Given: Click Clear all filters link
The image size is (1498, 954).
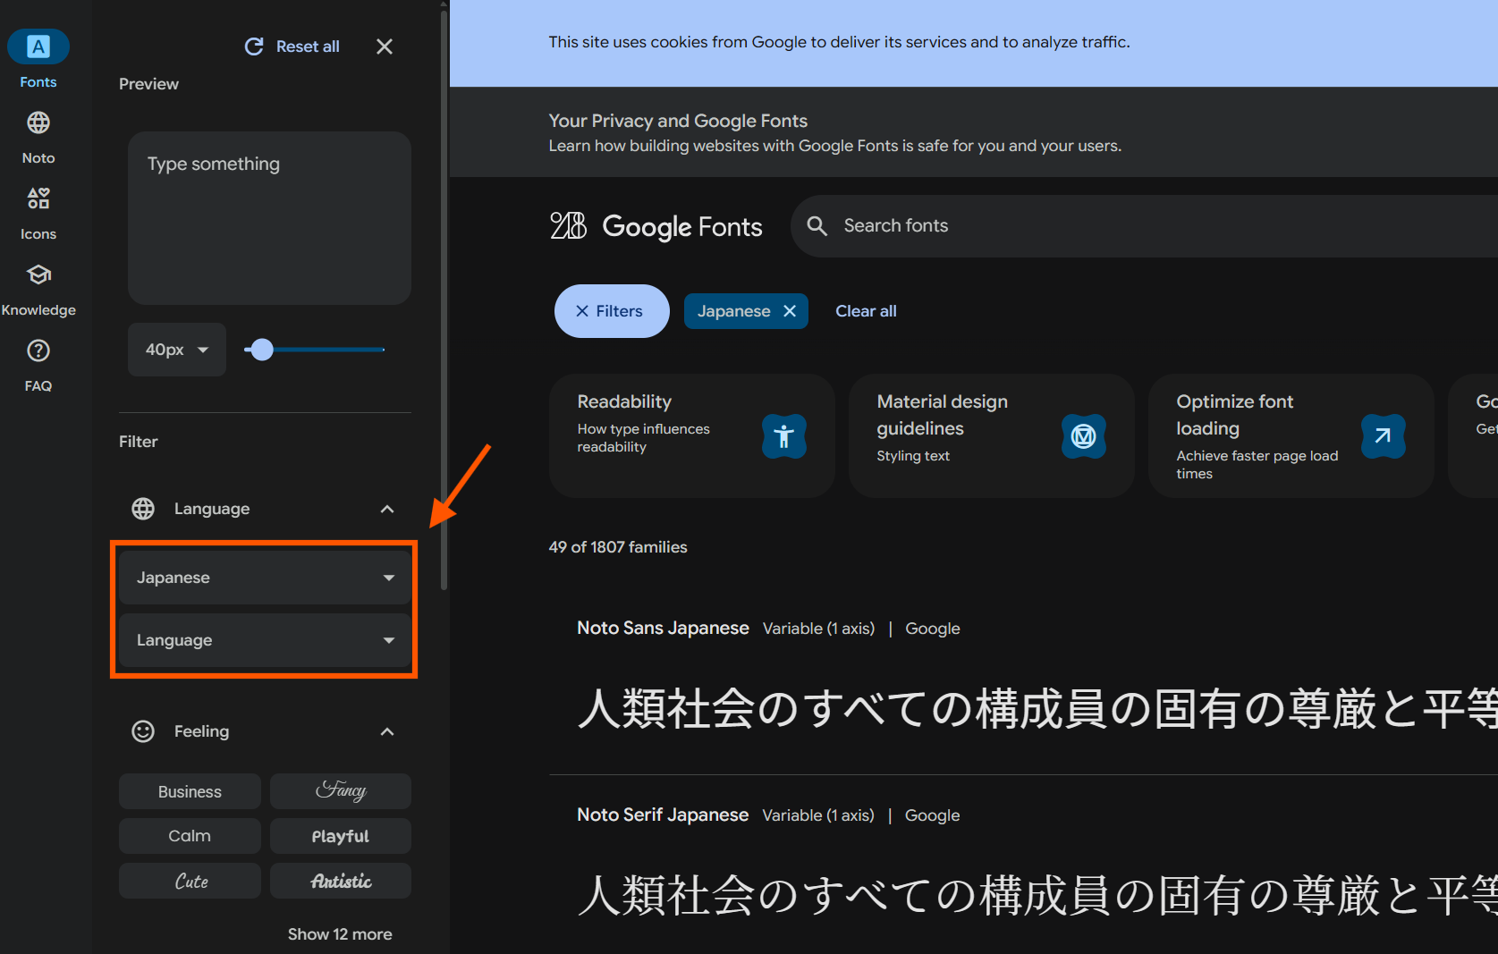Looking at the screenshot, I should coord(866,311).
